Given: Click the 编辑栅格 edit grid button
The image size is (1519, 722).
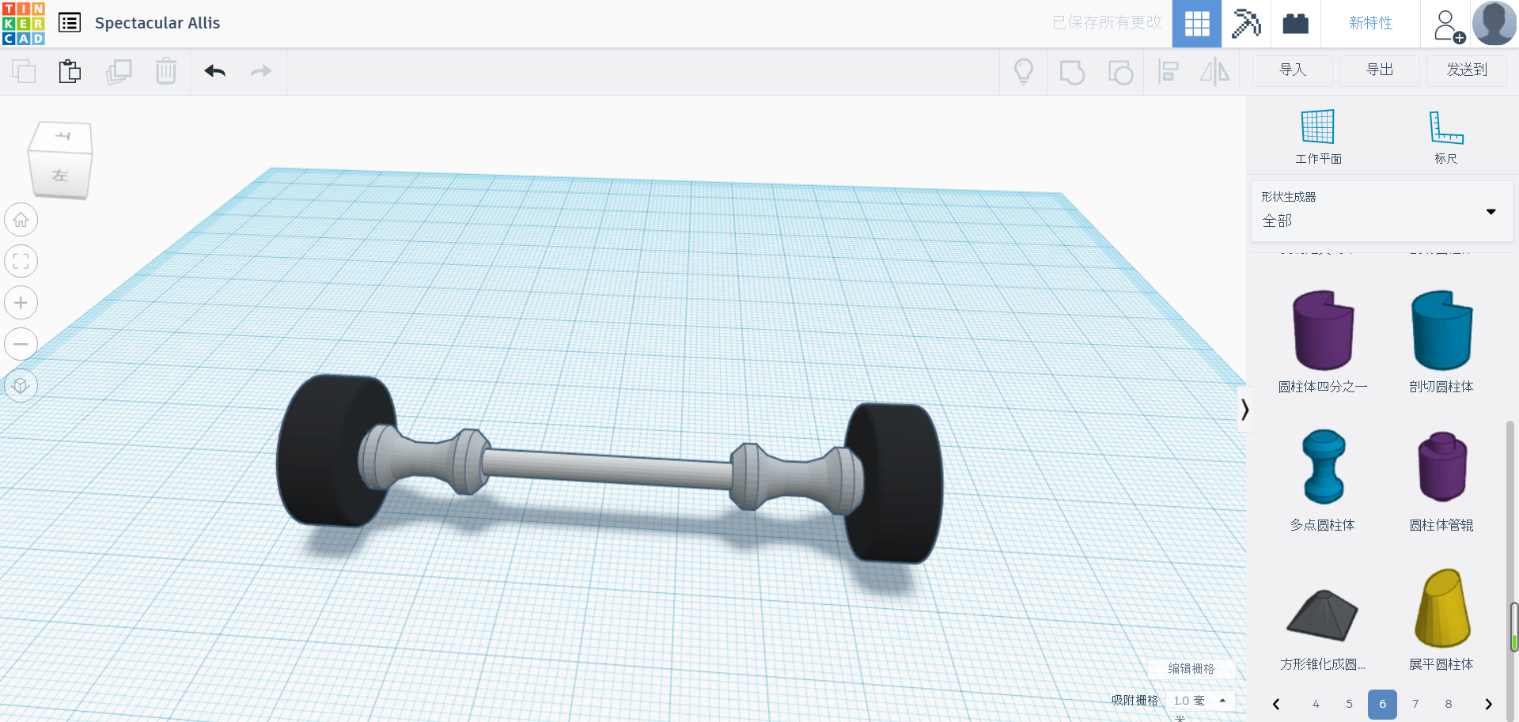Looking at the screenshot, I should pos(1191,668).
